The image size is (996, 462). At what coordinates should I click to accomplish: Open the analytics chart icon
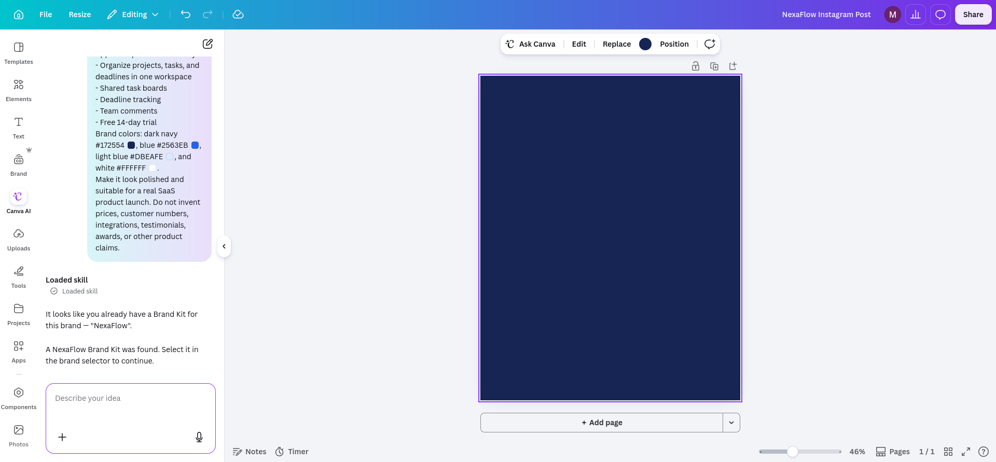point(916,15)
